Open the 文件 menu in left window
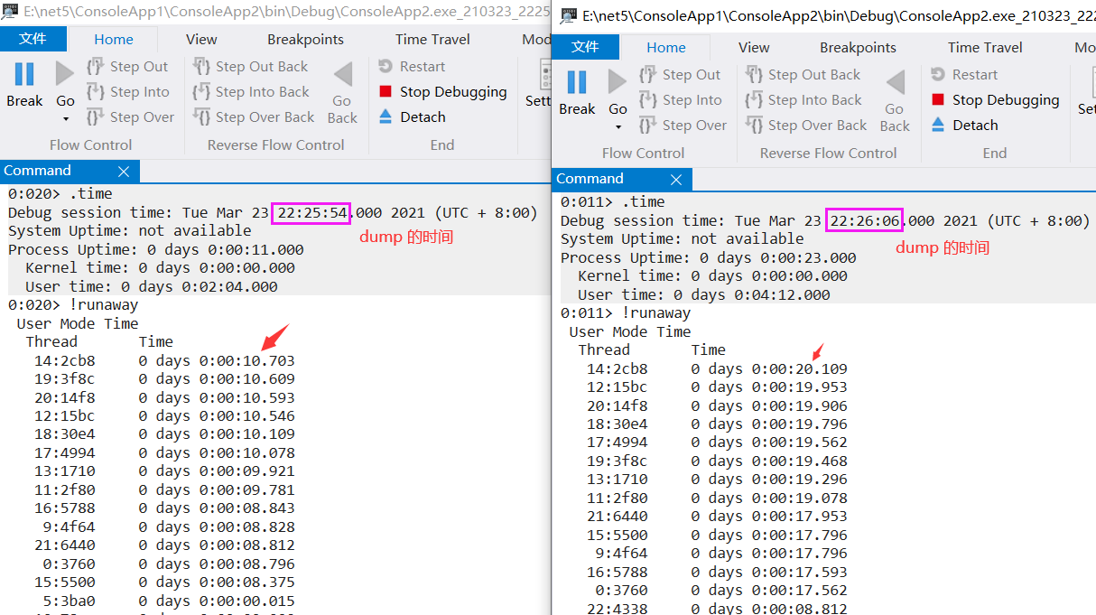The image size is (1096, 615). [x=33, y=39]
